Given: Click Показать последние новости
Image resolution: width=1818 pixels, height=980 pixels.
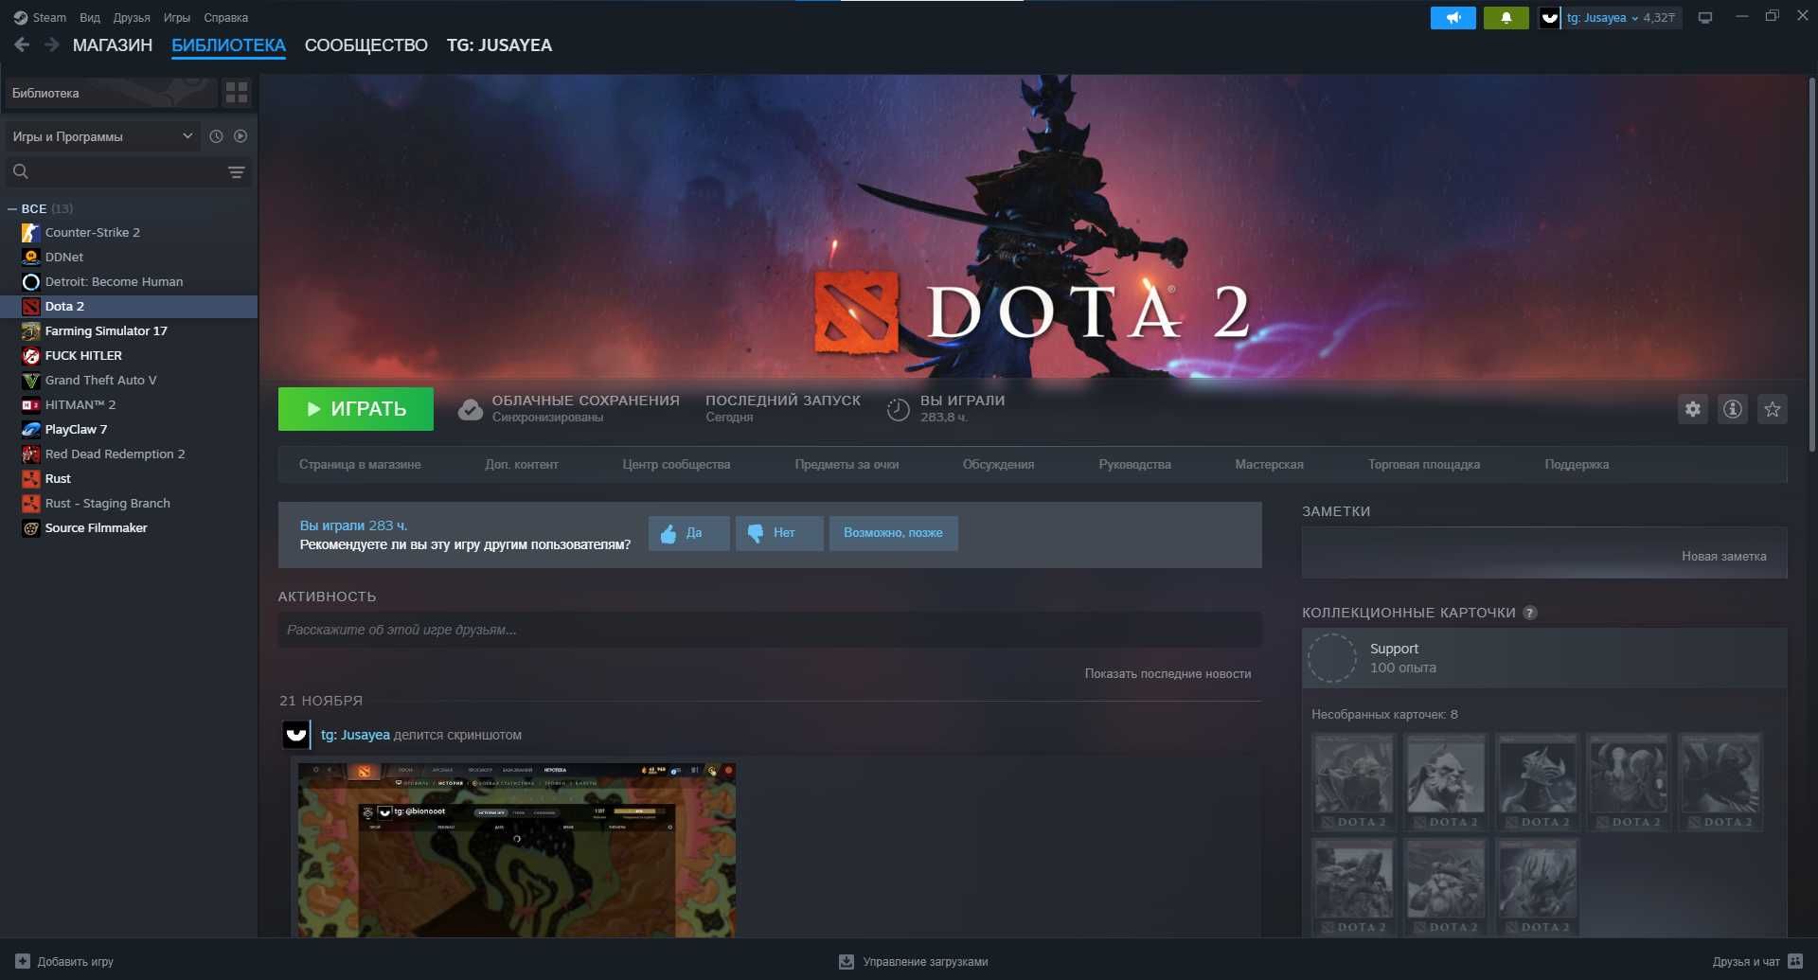Looking at the screenshot, I should [x=1167, y=674].
